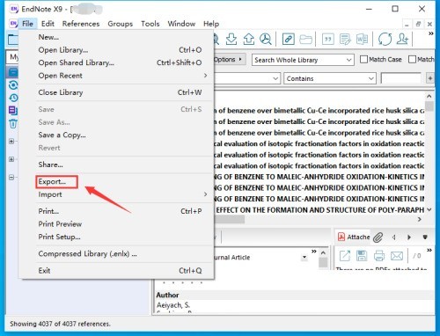The width and height of the screenshot is (440, 336).
Task: Open the Share Library person icon
Action: (x=402, y=39)
